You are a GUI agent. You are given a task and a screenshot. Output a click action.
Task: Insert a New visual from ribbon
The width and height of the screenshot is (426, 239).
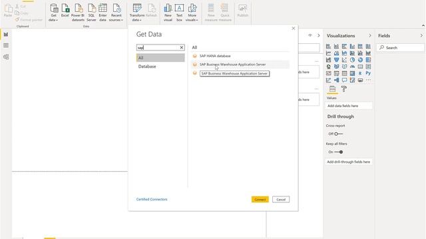pyautogui.click(x=168, y=13)
